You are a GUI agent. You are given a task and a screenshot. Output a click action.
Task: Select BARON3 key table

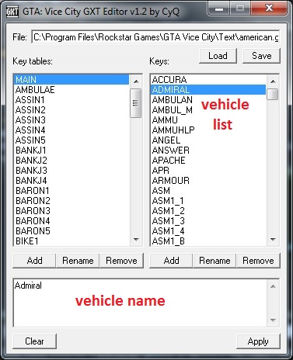pos(72,210)
